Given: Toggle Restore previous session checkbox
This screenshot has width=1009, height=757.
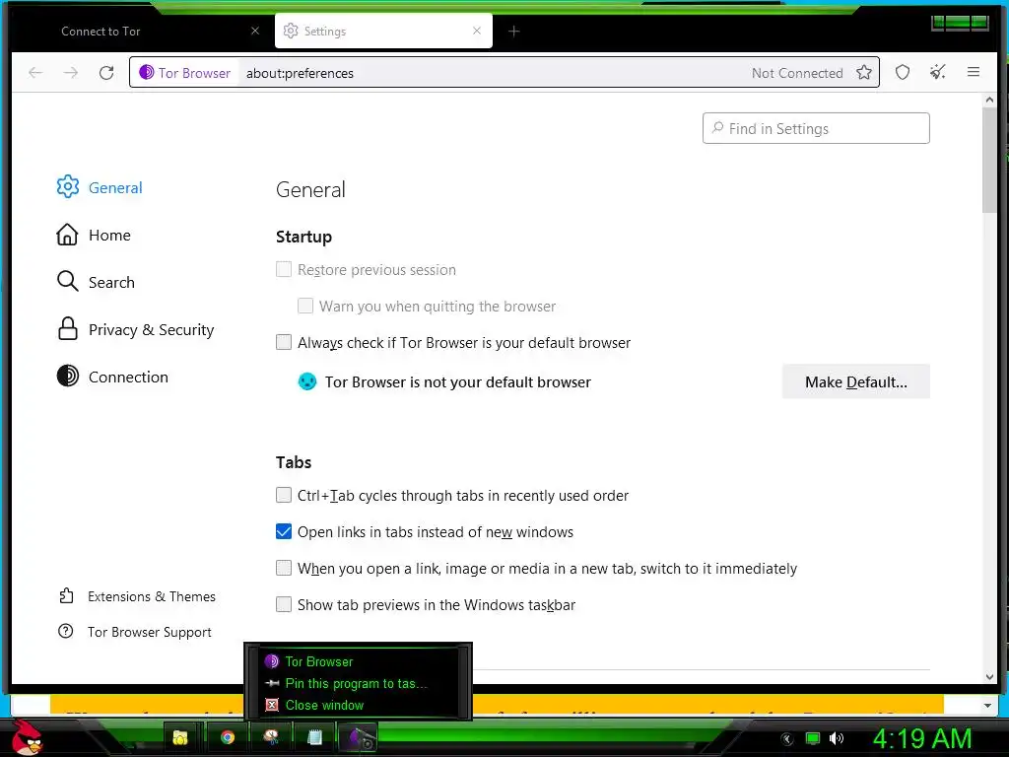Looking at the screenshot, I should (284, 269).
